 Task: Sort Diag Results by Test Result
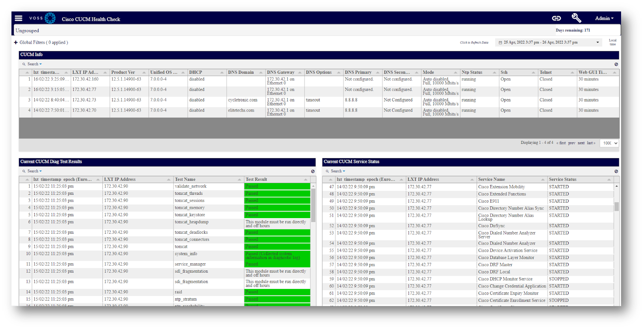pyautogui.click(x=277, y=179)
